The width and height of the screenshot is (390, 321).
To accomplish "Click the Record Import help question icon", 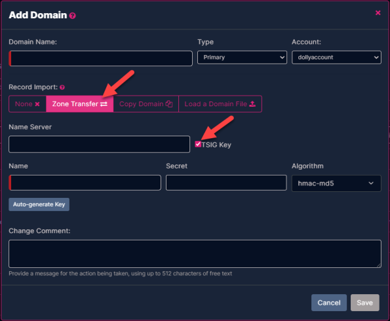I will pos(62,87).
